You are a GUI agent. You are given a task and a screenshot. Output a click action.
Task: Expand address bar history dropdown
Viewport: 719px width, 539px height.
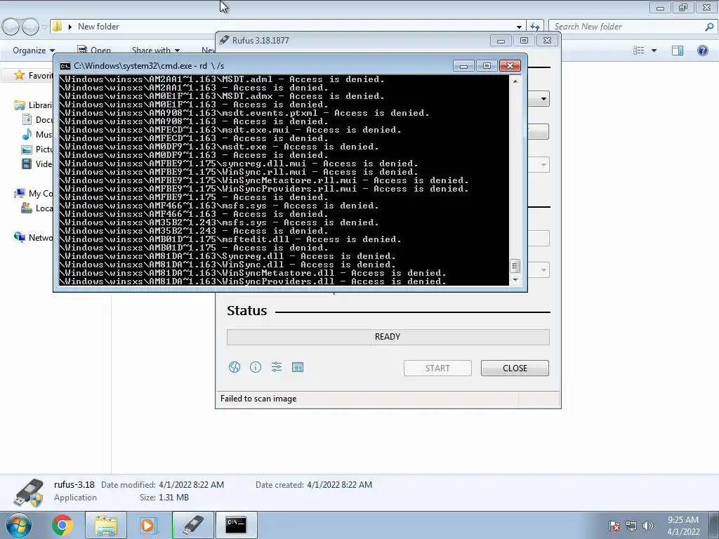point(519,27)
